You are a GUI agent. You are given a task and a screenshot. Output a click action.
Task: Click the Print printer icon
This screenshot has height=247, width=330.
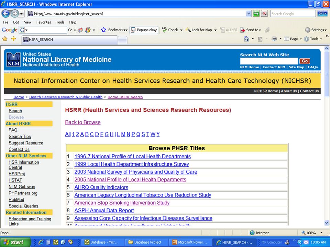[274, 39]
